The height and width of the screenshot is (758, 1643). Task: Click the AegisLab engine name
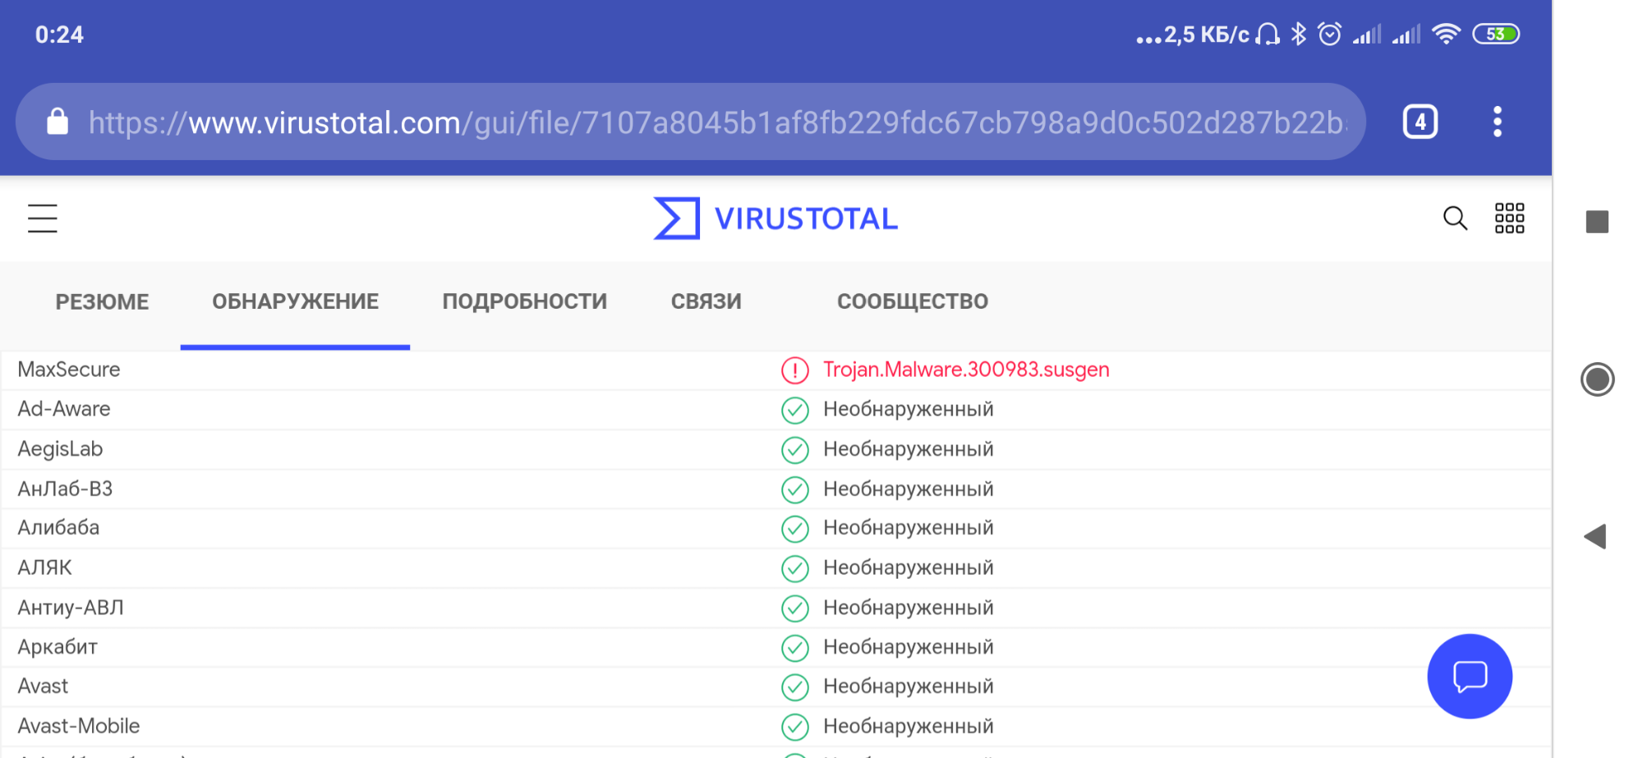(60, 449)
